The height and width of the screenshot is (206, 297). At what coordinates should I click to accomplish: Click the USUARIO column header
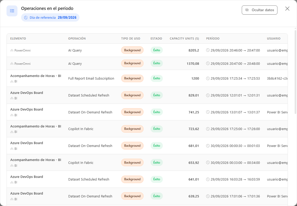click(274, 38)
